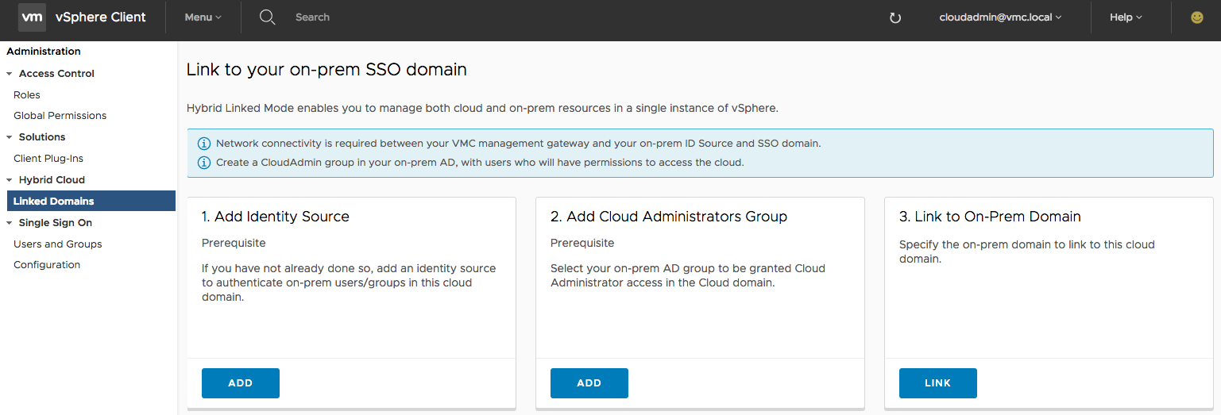Click 'Select your on-prem AD group' description
The height and width of the screenshot is (415, 1221).
coord(688,275)
